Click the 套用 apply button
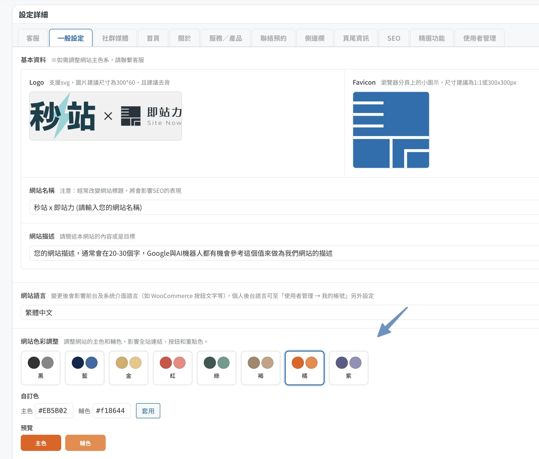The height and width of the screenshot is (459, 539). click(x=148, y=411)
